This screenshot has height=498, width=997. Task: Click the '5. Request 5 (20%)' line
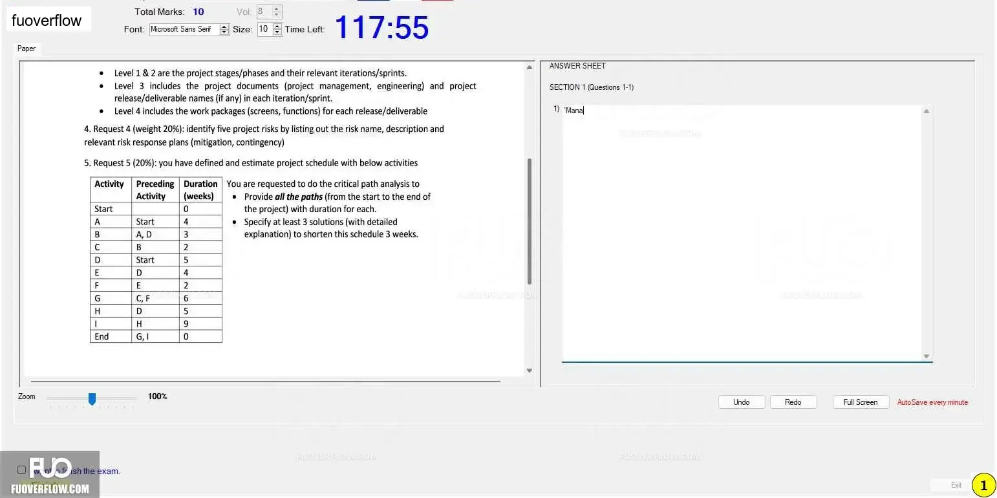coord(251,163)
